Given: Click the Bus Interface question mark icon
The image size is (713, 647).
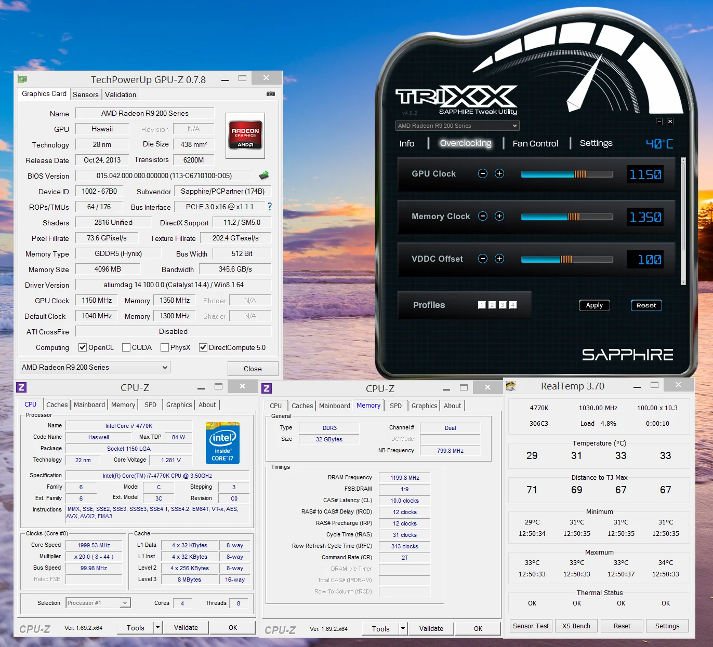Looking at the screenshot, I should 270,207.
